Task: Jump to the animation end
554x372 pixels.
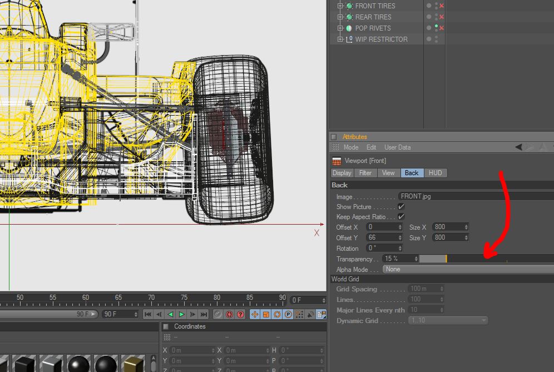Action: point(204,314)
